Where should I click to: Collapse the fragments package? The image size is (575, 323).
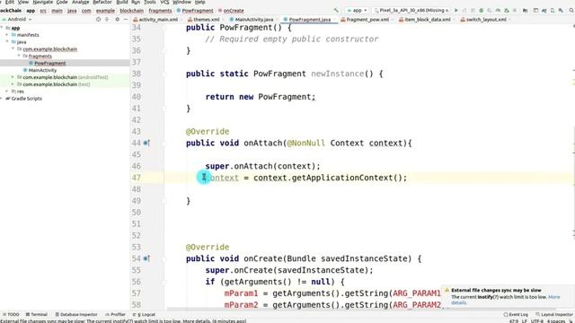(x=19, y=56)
